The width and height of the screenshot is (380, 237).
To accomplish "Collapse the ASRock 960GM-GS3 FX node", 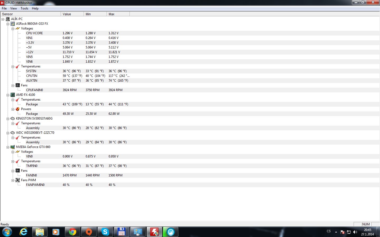I will [8, 24].
